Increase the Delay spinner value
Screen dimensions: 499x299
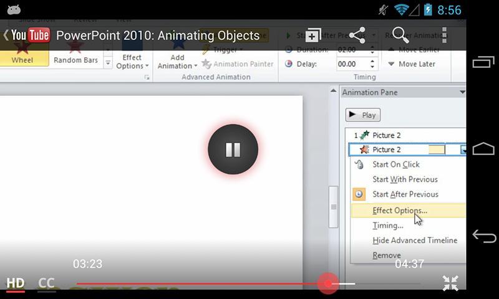[x=372, y=61]
